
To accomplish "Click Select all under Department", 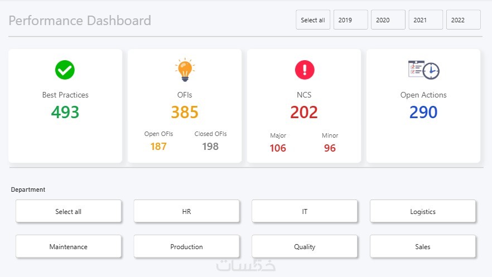I will pos(69,211).
